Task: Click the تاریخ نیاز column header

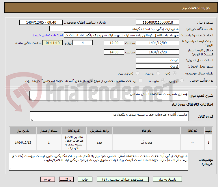Action: [x=23, y=131]
